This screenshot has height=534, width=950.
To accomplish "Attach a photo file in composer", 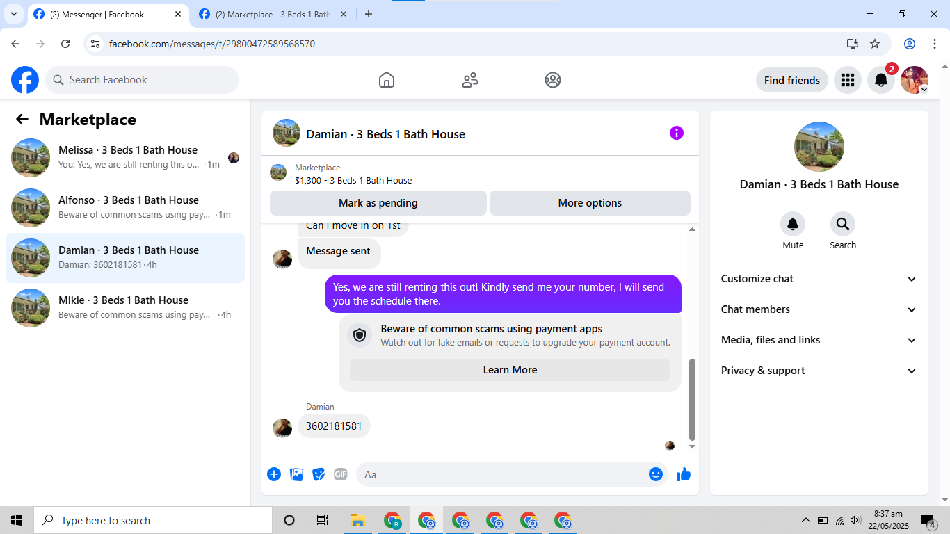I will (297, 474).
